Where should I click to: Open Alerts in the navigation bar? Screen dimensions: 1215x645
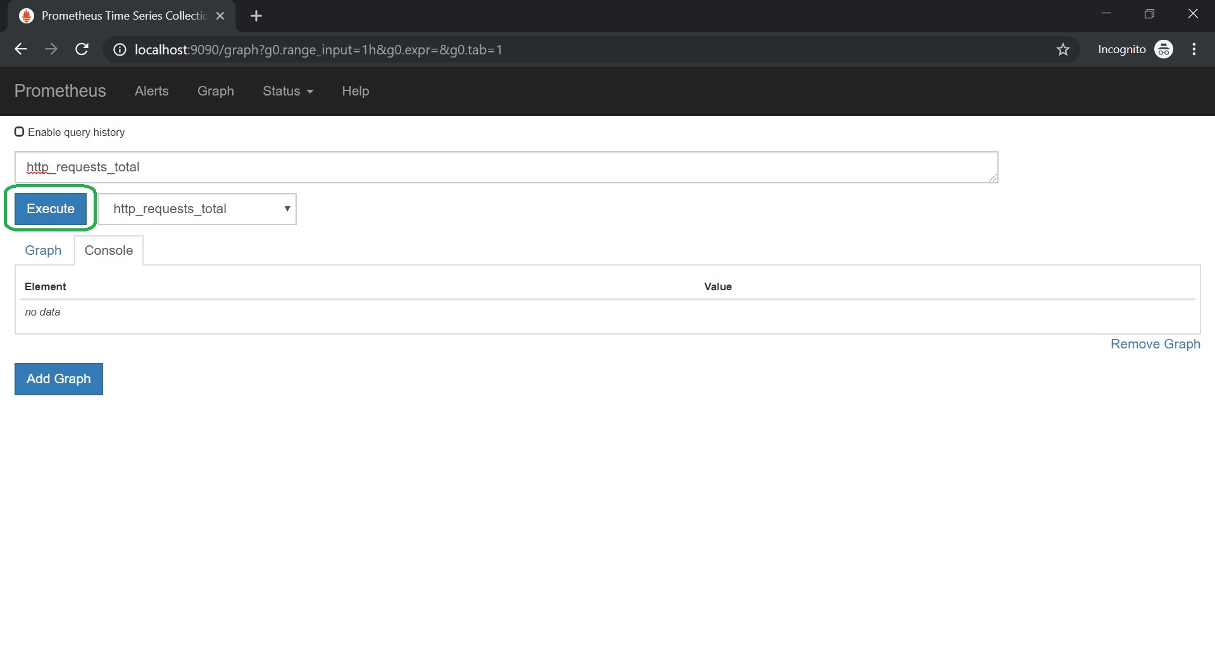tap(151, 91)
